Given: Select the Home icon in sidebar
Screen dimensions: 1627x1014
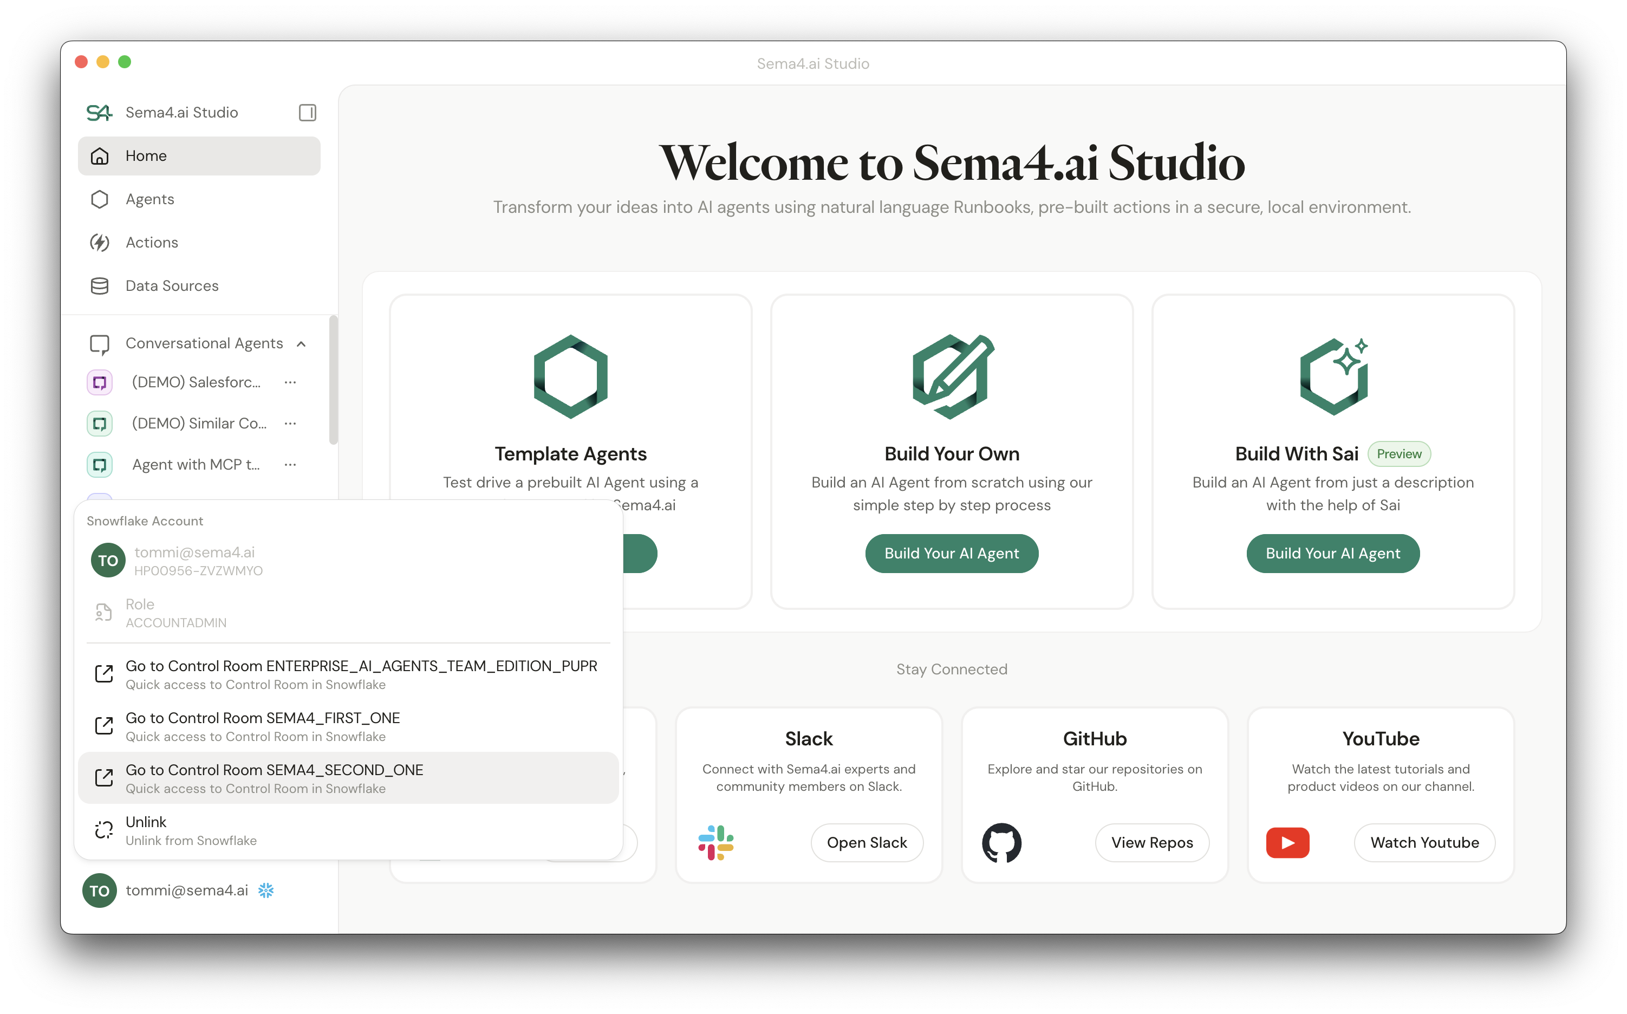Looking at the screenshot, I should (100, 155).
